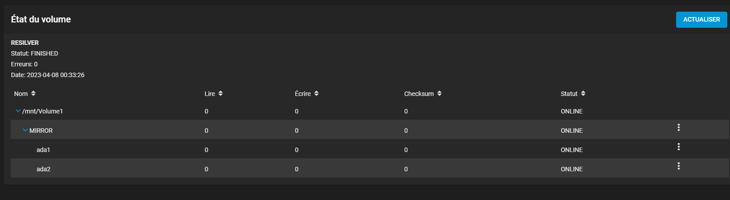This screenshot has height=200, width=730.
Task: Click the Statut column header label
Action: [x=569, y=94]
